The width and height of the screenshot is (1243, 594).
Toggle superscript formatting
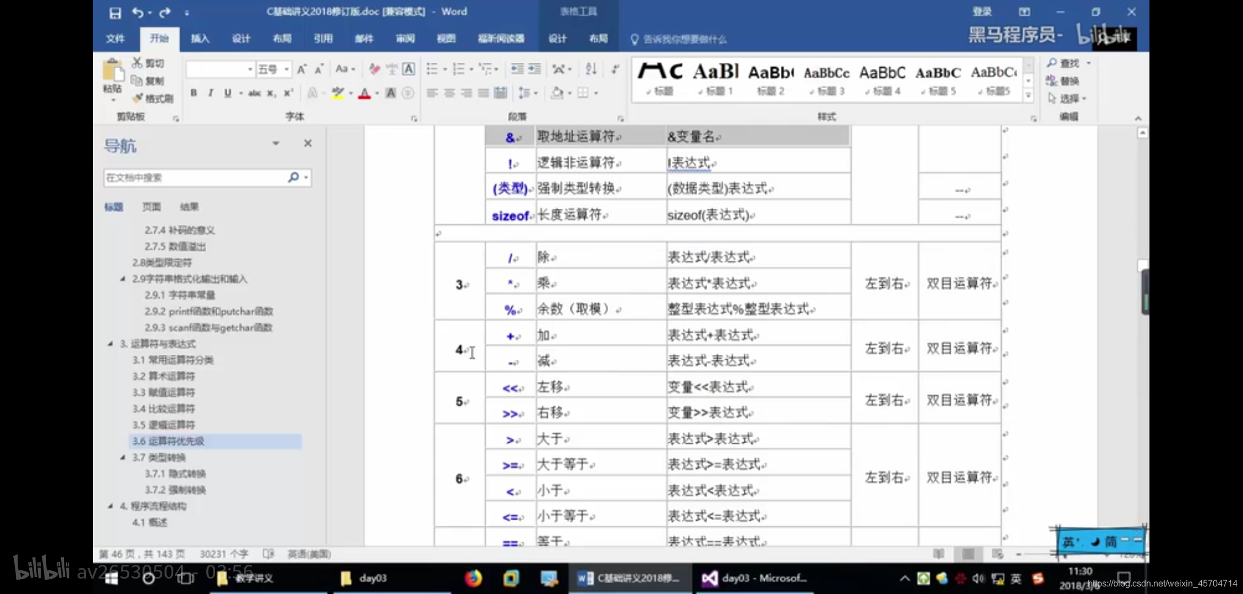tap(288, 93)
